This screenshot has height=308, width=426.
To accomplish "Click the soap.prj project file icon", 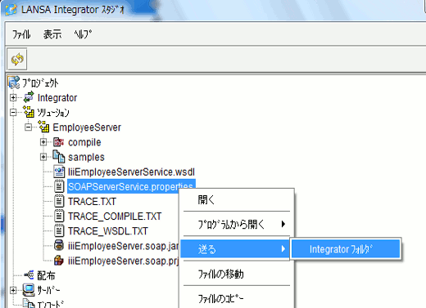I will click(59, 261).
